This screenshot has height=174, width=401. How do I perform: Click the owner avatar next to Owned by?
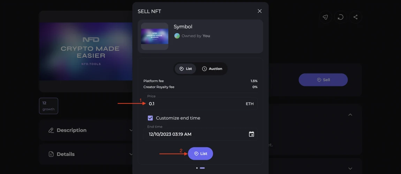tap(177, 36)
